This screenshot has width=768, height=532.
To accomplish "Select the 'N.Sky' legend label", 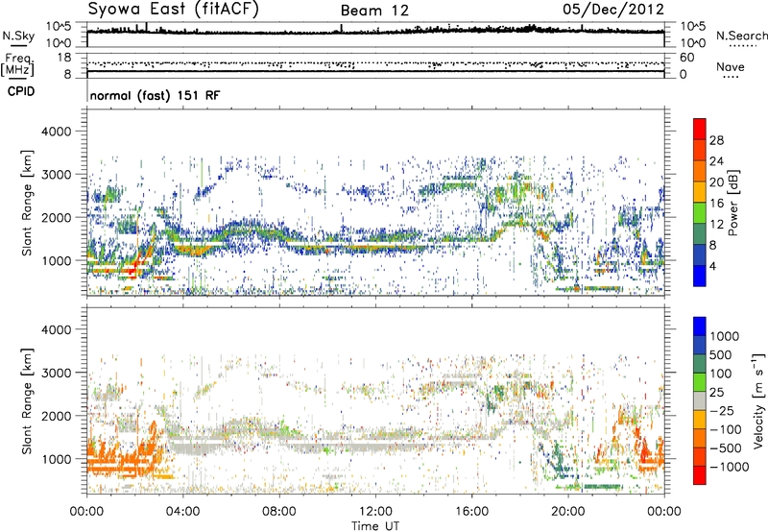I will pos(18,36).
